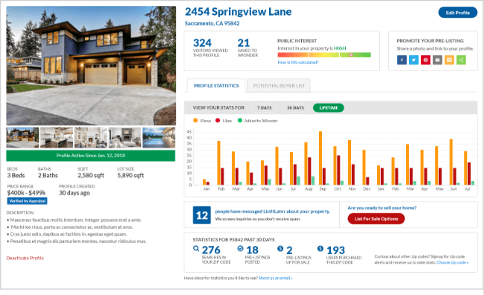
Task: Click the orange message share icon
Action: pyautogui.click(x=449, y=60)
